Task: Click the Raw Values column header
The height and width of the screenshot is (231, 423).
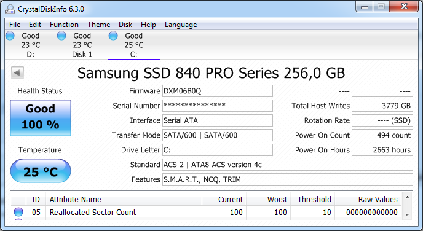Action: click(x=368, y=199)
